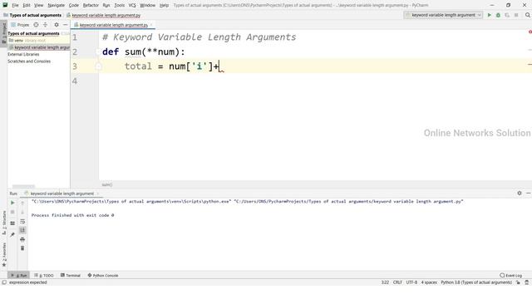This screenshot has height=299, width=532.
Task: Open the Navigate menu
Action: click(x=57, y=6)
